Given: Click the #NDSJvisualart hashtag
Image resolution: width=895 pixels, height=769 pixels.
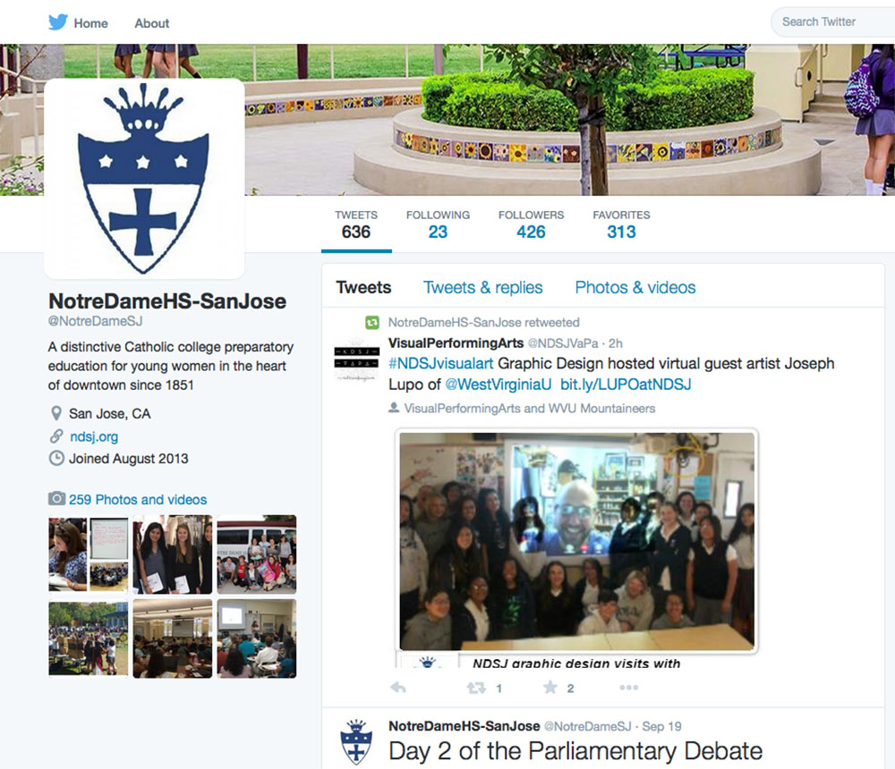Looking at the screenshot, I should coord(440,363).
